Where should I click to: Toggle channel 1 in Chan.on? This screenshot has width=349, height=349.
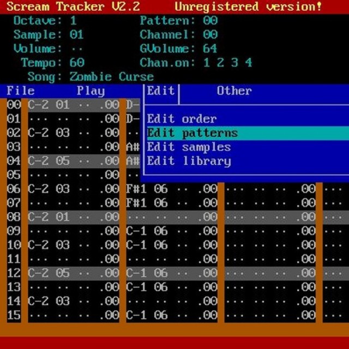[207, 63]
